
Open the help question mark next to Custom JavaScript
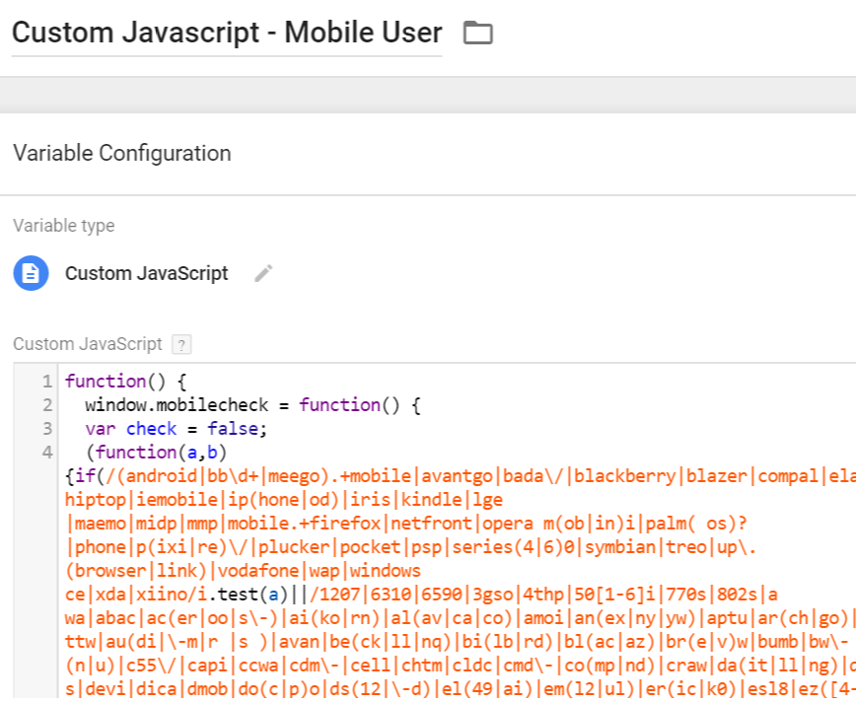tap(180, 344)
